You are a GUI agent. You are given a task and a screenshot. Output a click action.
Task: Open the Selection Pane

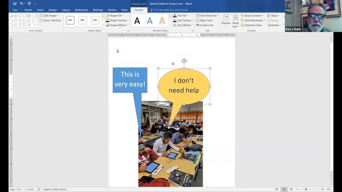pyautogui.click(x=251, y=25)
